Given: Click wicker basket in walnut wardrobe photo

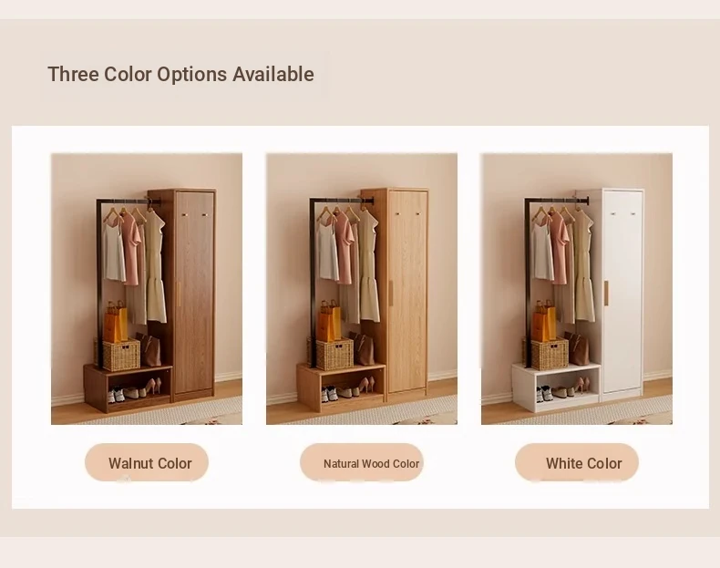Looking at the screenshot, I should coord(121,355).
